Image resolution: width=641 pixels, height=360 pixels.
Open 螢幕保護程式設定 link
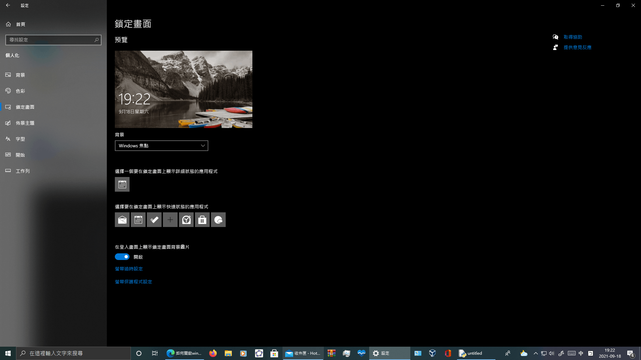(134, 282)
